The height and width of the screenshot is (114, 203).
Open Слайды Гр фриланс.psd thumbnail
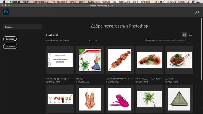click(60, 60)
